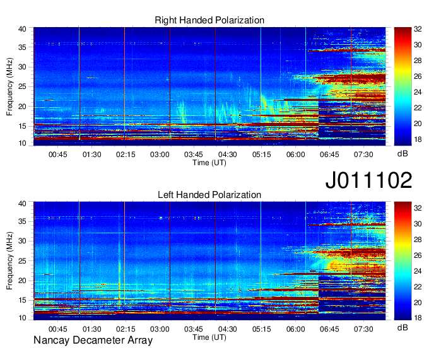The width and height of the screenshot is (429, 348).
Task: Click the 20 MHz tick on top plot
Action: (22, 107)
